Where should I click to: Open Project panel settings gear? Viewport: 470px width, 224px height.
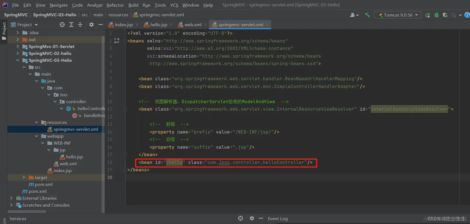(x=92, y=25)
